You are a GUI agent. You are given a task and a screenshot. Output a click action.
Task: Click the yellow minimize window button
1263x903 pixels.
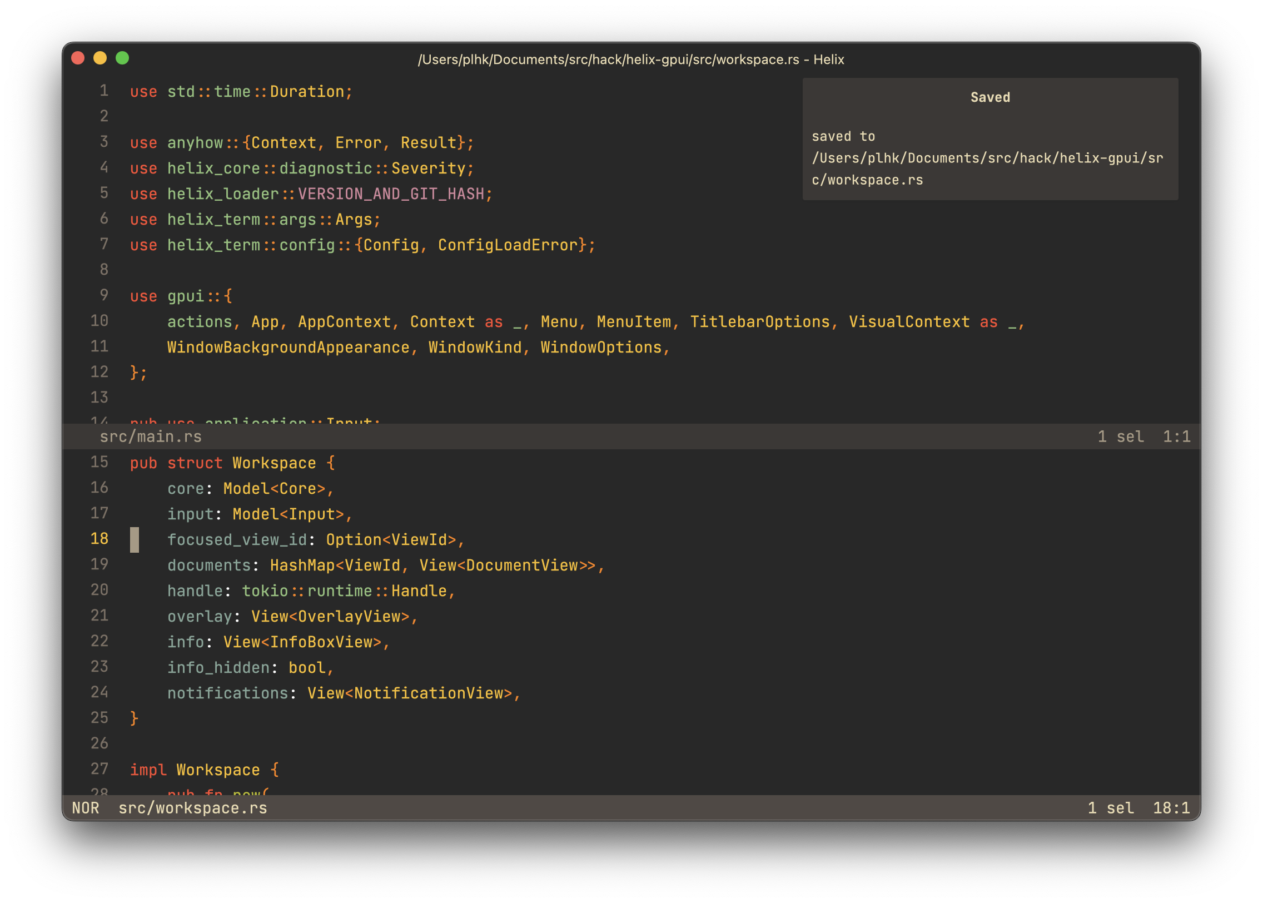(x=100, y=58)
